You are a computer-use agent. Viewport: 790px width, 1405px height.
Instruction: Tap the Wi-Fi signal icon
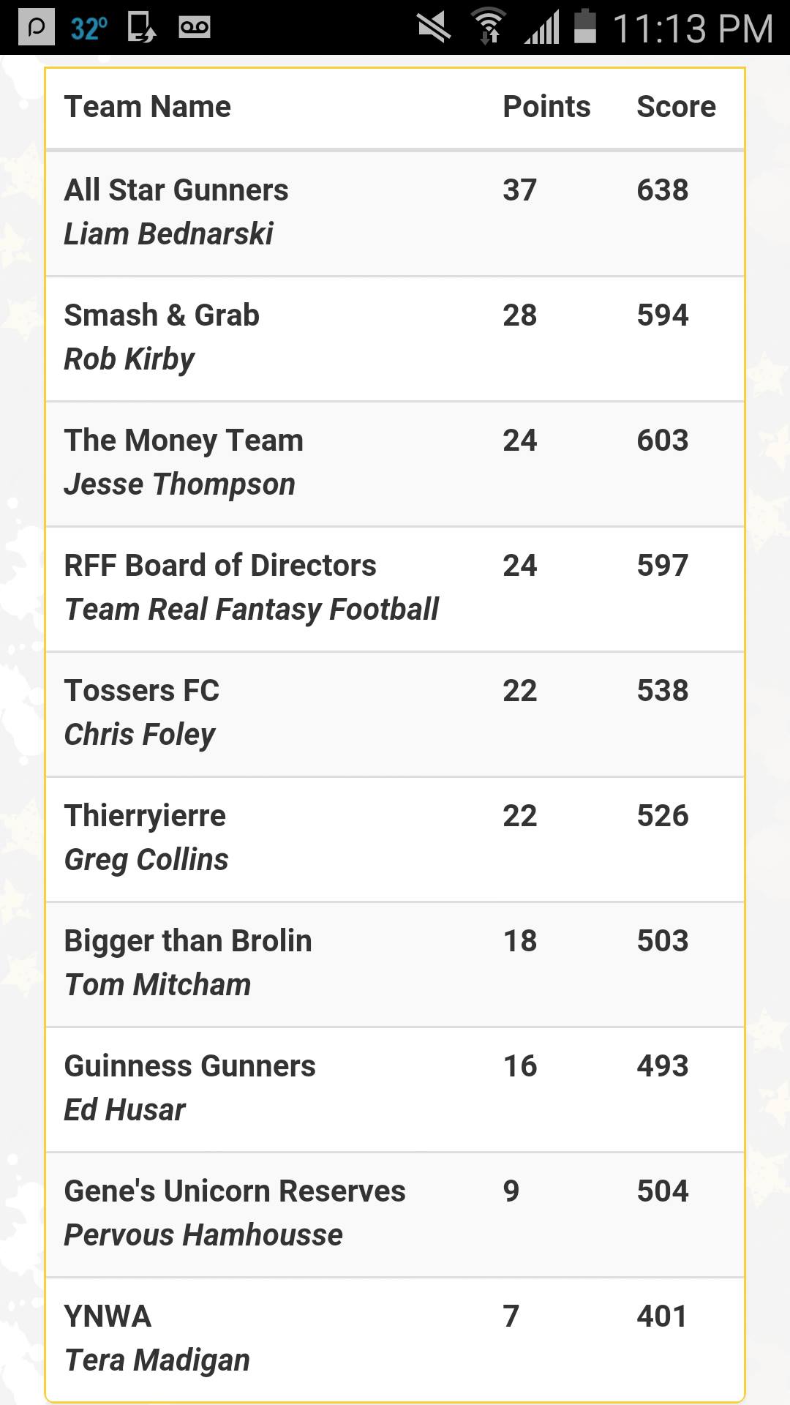[x=489, y=26]
